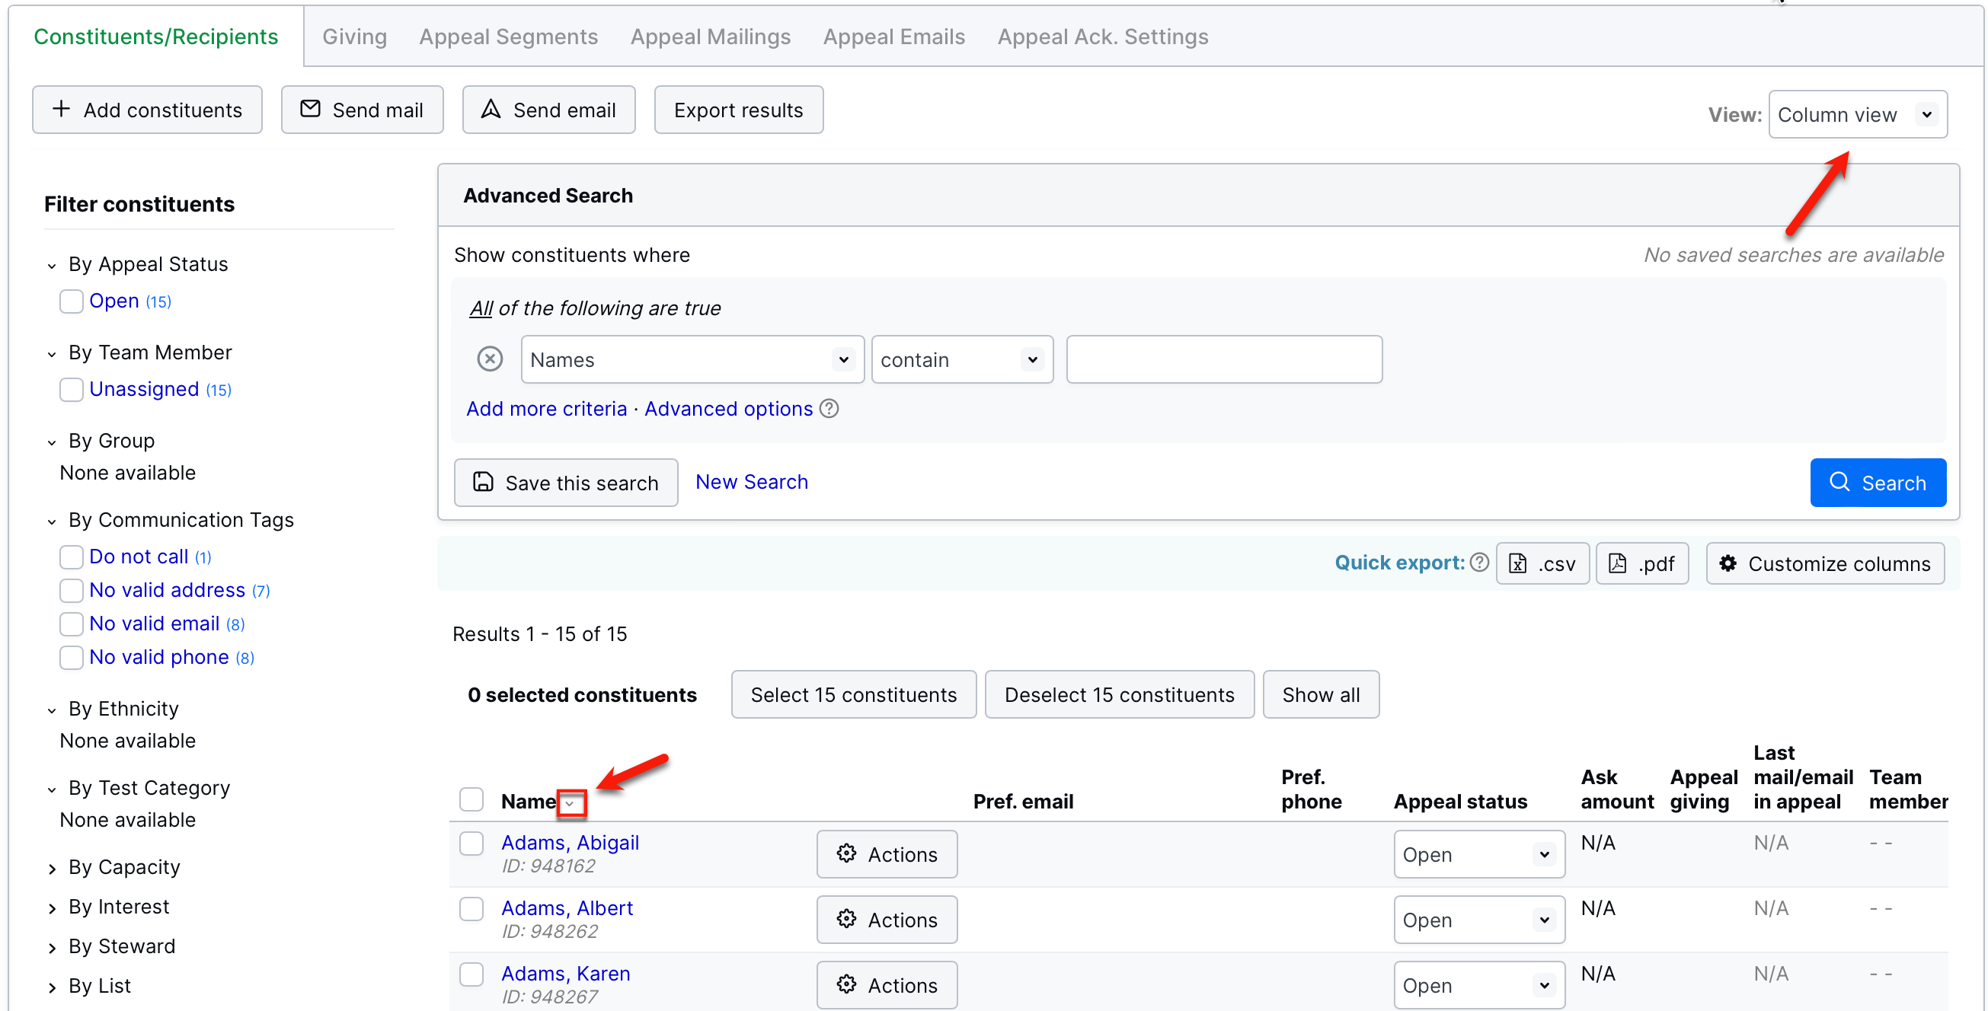Select the Adams, Albert row checkbox

coord(471,908)
